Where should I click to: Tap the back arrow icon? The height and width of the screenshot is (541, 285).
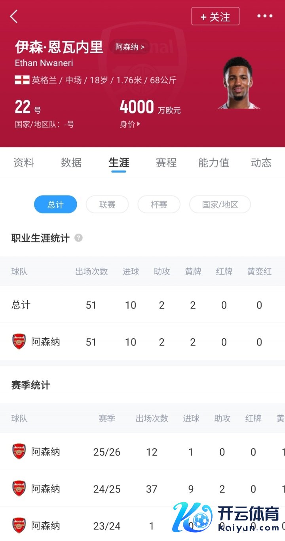tap(14, 17)
